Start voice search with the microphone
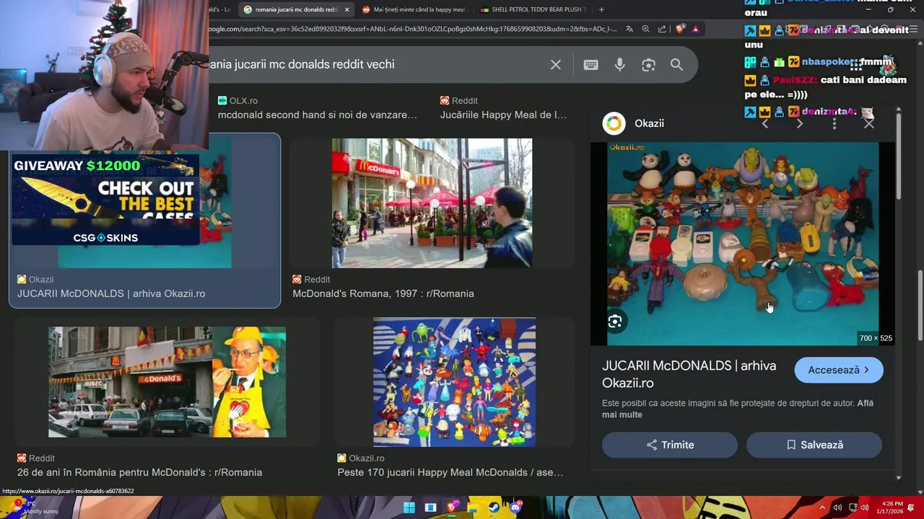Viewport: 924px width, 519px height. coord(619,65)
